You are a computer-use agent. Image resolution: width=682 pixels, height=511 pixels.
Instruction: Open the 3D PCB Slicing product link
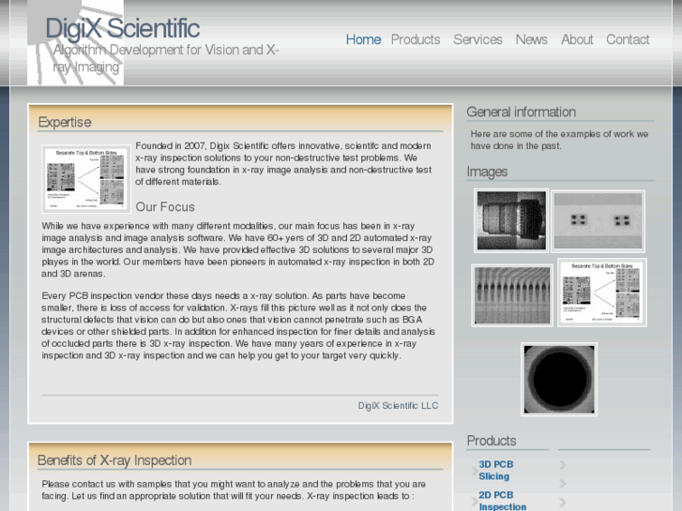[496, 470]
